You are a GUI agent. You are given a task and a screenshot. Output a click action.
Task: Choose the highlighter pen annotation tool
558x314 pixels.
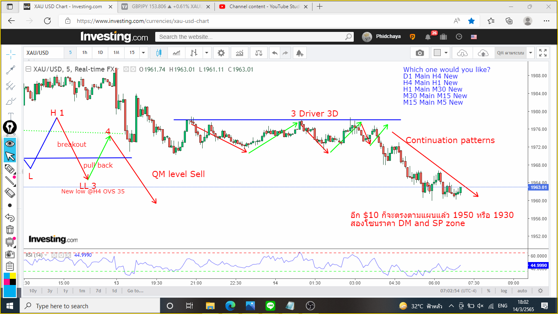click(10, 168)
